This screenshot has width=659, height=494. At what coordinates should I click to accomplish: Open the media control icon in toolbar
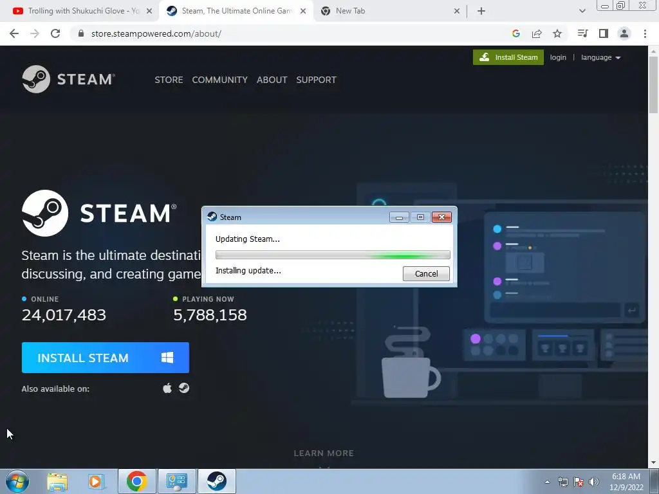point(582,33)
